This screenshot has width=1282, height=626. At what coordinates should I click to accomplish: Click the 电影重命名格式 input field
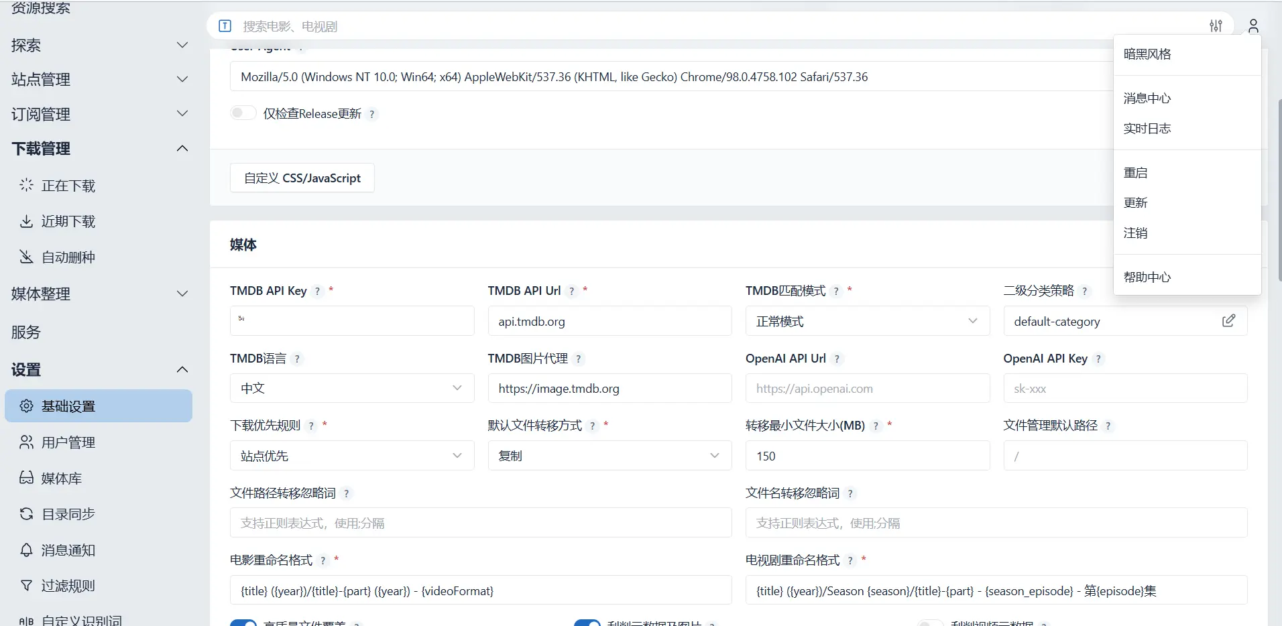point(481,590)
